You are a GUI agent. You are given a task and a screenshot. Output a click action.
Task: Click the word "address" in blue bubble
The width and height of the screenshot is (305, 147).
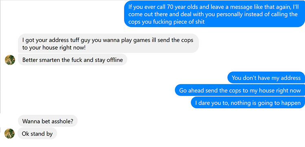click(290, 78)
